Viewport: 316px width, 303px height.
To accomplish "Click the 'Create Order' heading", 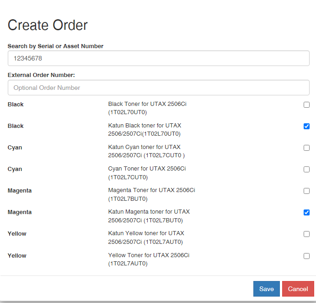I will [48, 25].
